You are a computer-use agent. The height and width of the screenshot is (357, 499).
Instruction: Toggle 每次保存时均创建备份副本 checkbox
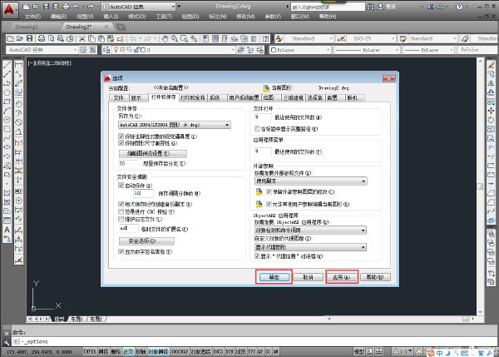coord(121,204)
